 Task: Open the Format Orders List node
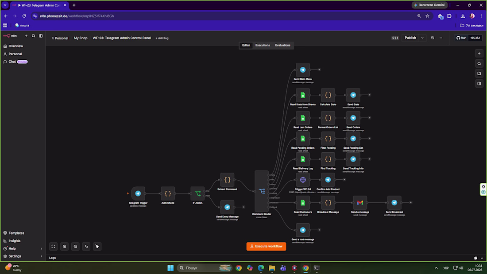pos(328,118)
